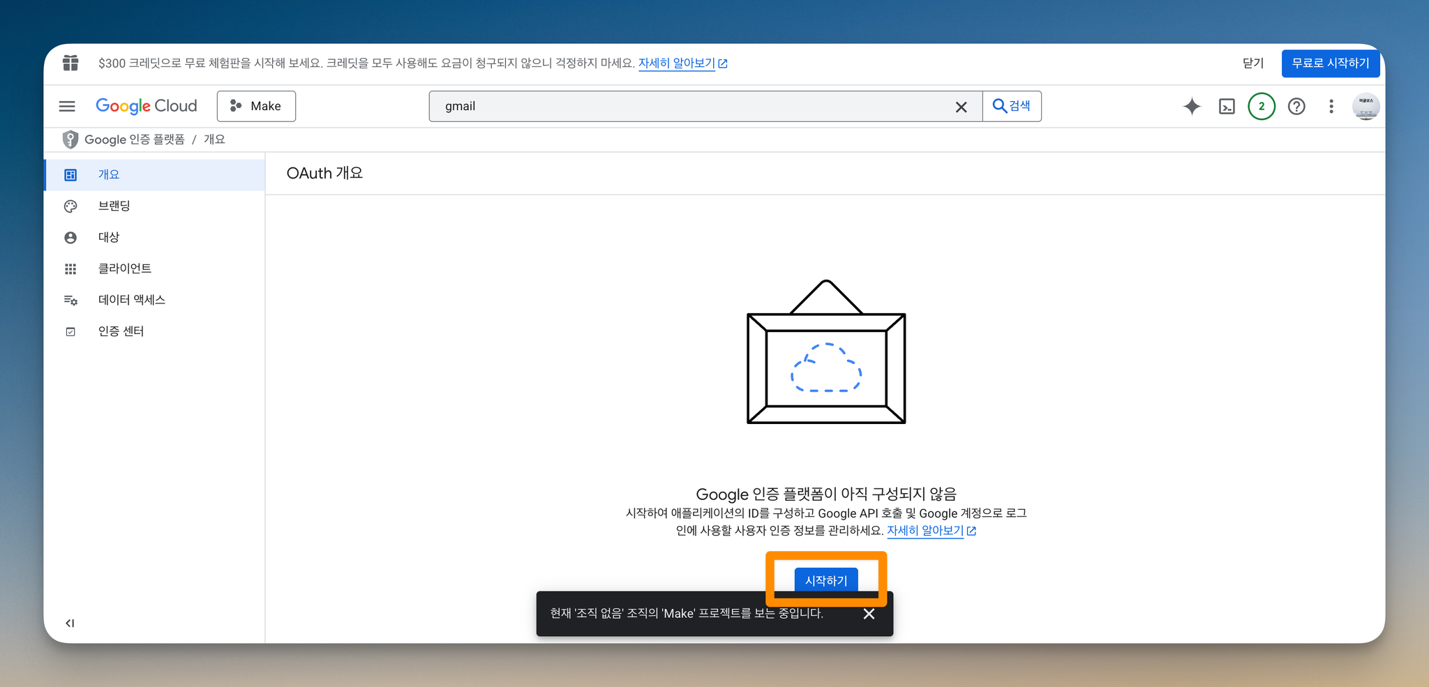Click the gift icon in credit banner
This screenshot has height=687, width=1429.
pyautogui.click(x=70, y=63)
